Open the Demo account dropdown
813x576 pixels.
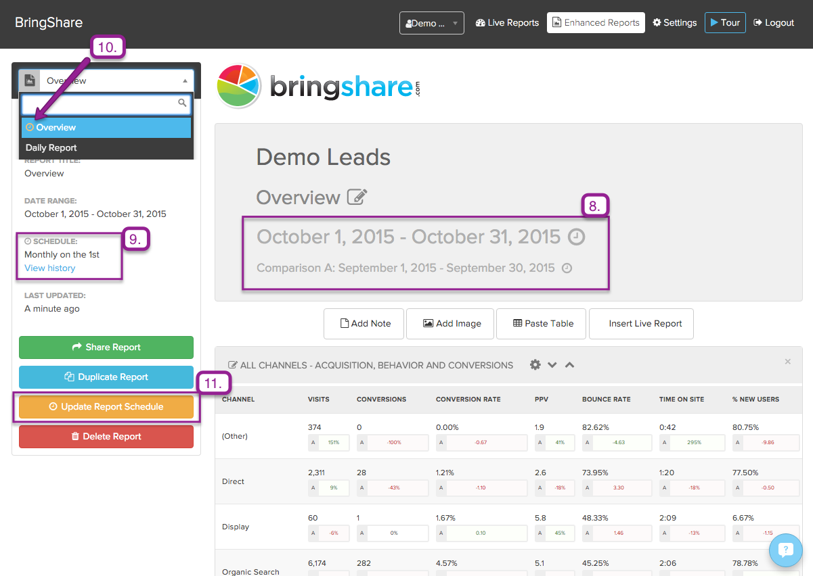pyautogui.click(x=431, y=23)
